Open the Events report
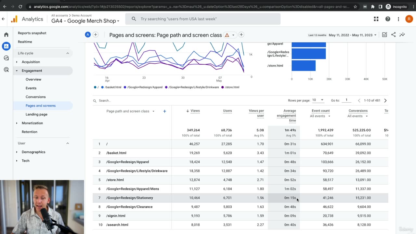The image size is (416, 234). [31, 88]
